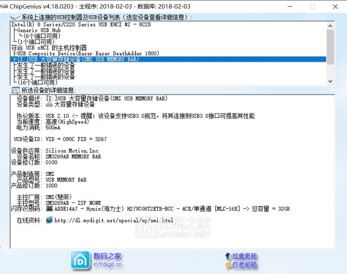Click the 500mA power consumption value

[x=53, y=128]
